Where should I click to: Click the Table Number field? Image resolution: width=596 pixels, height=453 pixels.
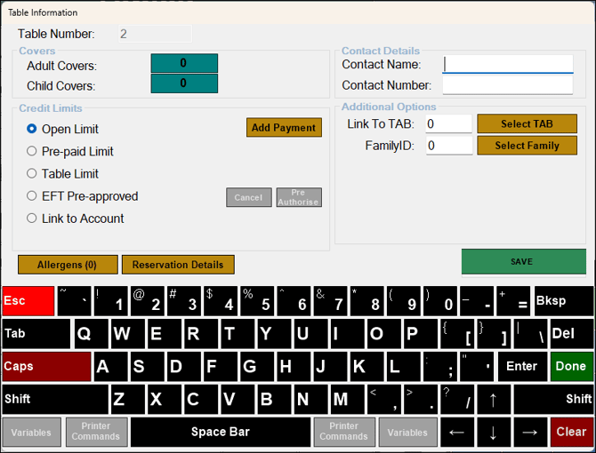155,34
